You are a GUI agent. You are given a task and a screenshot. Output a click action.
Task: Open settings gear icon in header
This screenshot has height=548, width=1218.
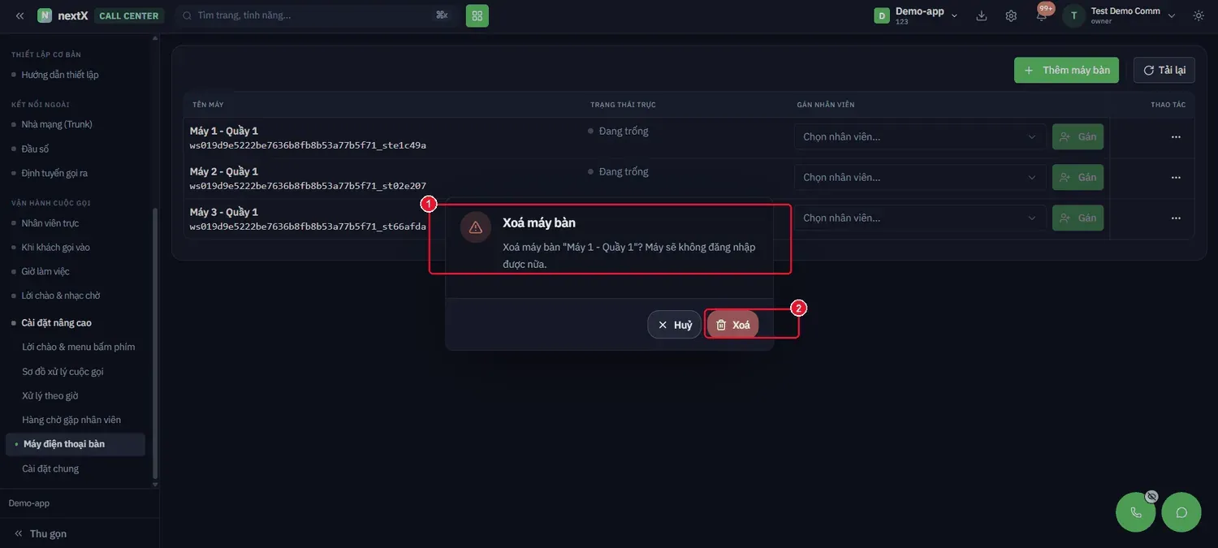[1011, 15]
